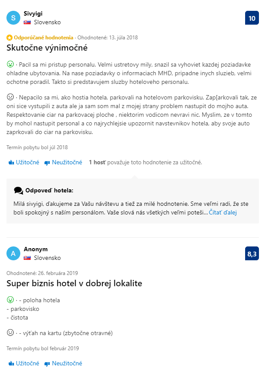Image resolution: width=268 pixels, height=374 pixels.
Task: Click the score badge showing 10
Action: (252, 18)
